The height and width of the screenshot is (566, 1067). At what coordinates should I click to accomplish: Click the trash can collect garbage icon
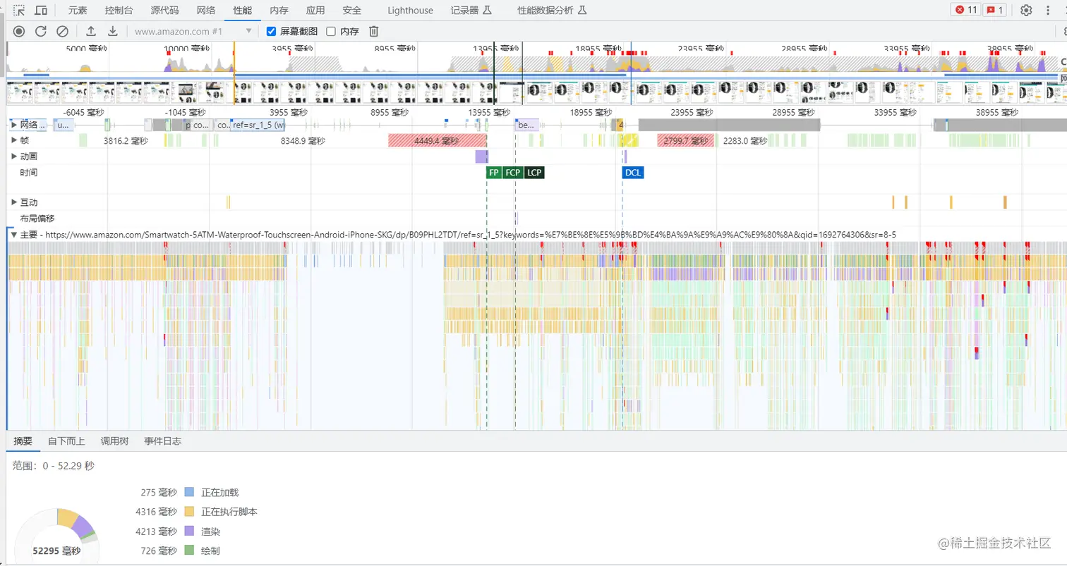pos(374,31)
